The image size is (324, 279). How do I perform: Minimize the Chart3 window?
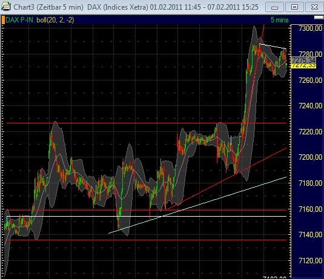click(x=274, y=7)
